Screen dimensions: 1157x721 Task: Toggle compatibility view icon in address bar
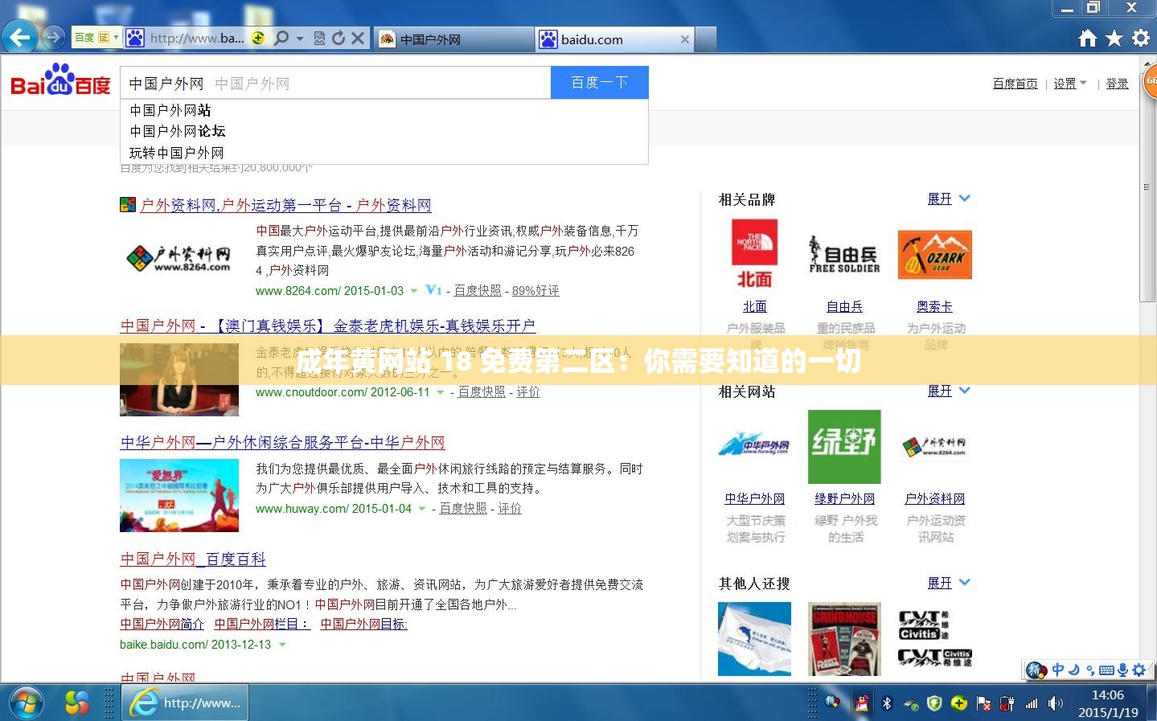(x=319, y=38)
